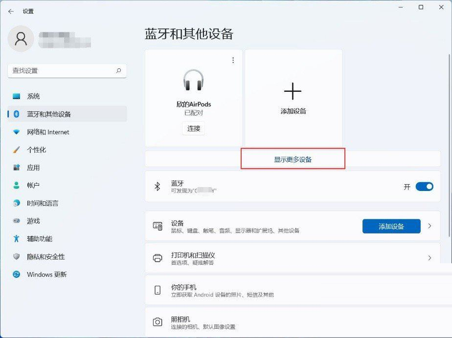
Task: Click the printer icon in 打印机和扫描仪 row
Action: point(158,258)
